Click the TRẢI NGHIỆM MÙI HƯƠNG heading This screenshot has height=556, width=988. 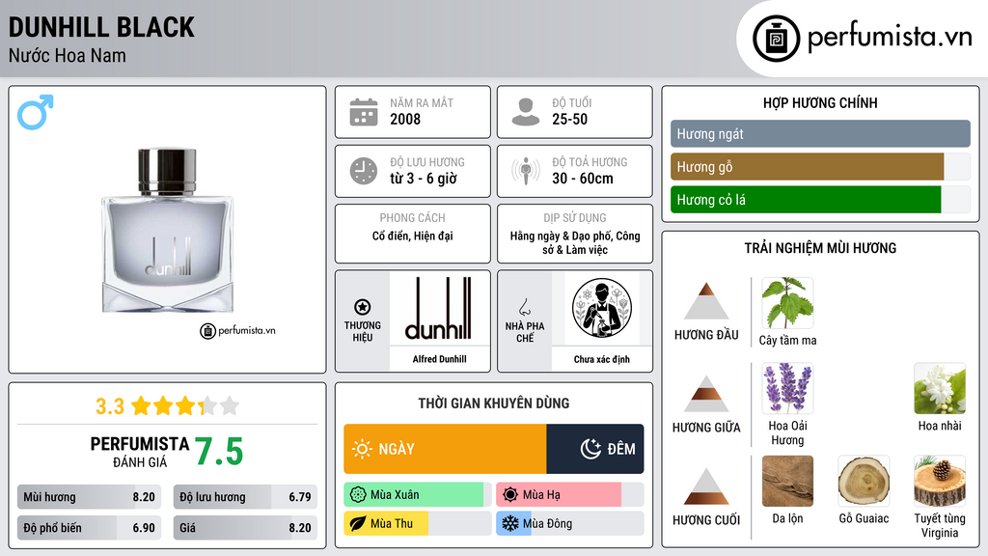pyautogui.click(x=820, y=248)
